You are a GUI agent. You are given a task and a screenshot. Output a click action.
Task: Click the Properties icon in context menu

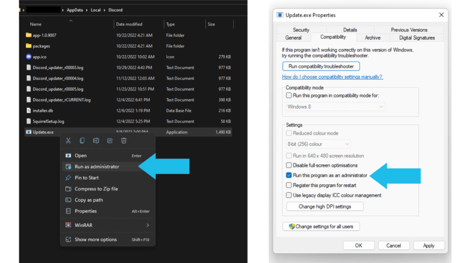coord(69,211)
